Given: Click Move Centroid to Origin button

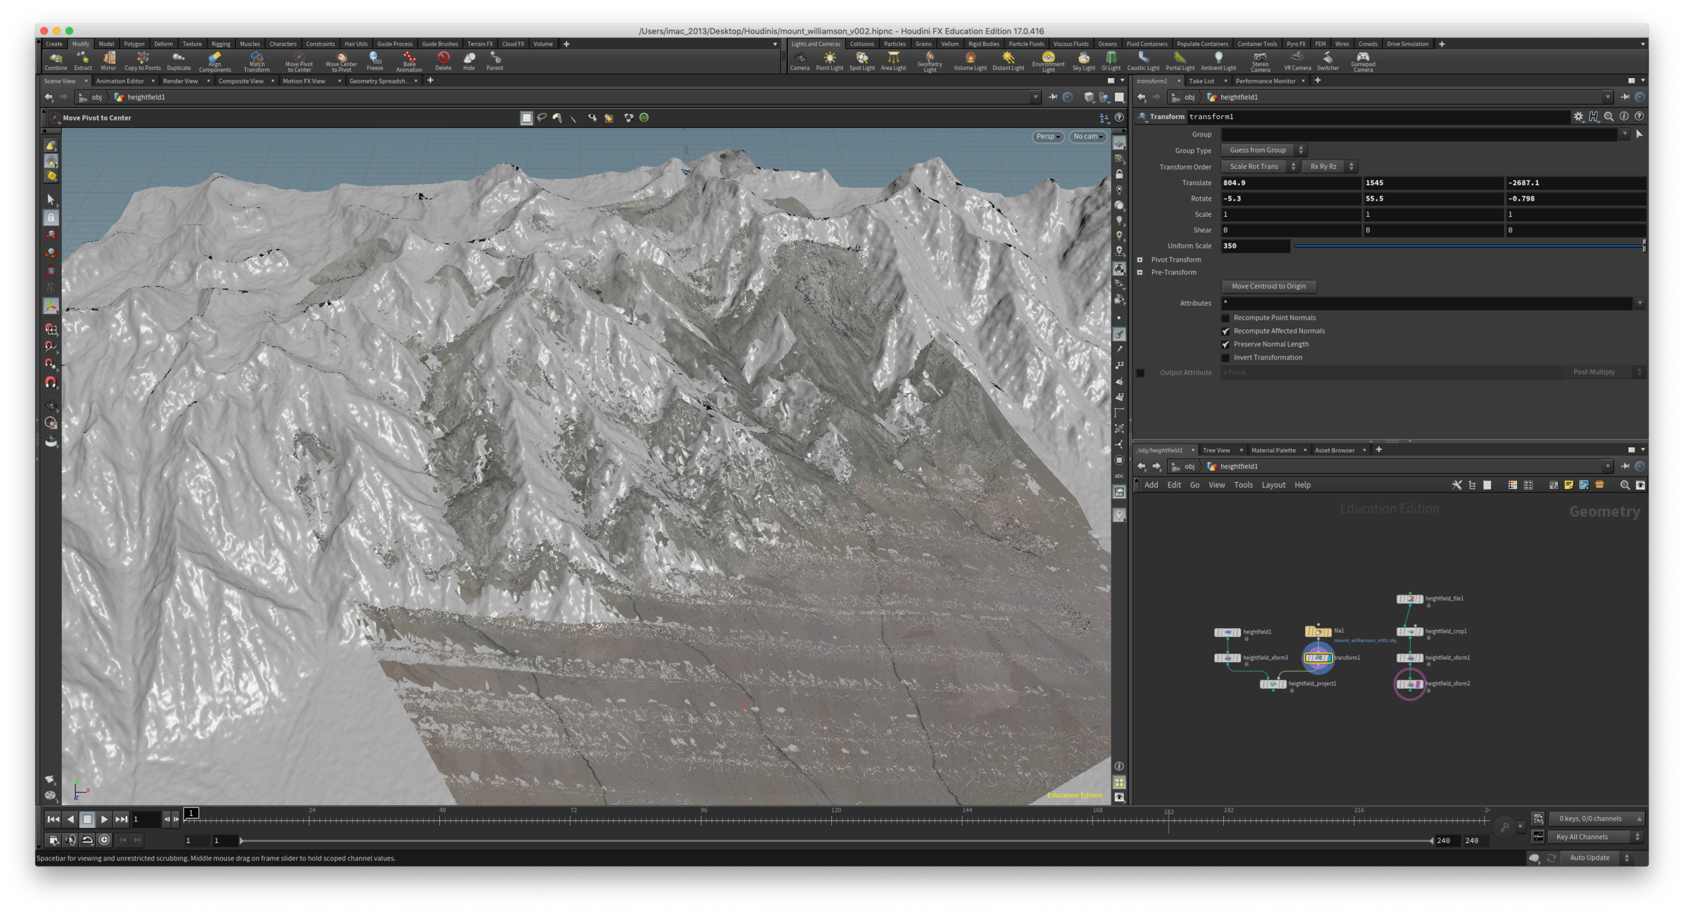Looking at the screenshot, I should tap(1268, 286).
